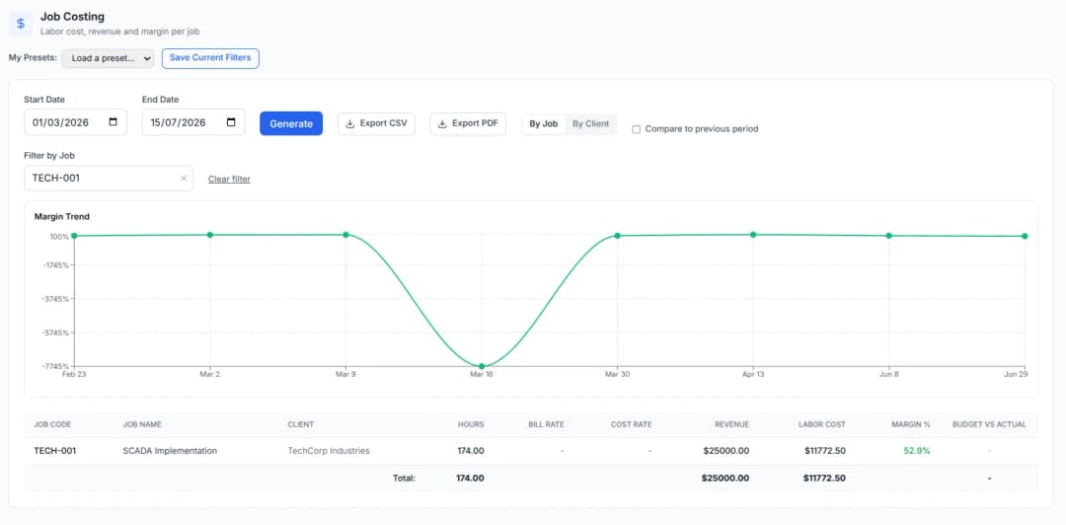Clear TECH-001 with the X icon
The image size is (1066, 525).
point(184,179)
